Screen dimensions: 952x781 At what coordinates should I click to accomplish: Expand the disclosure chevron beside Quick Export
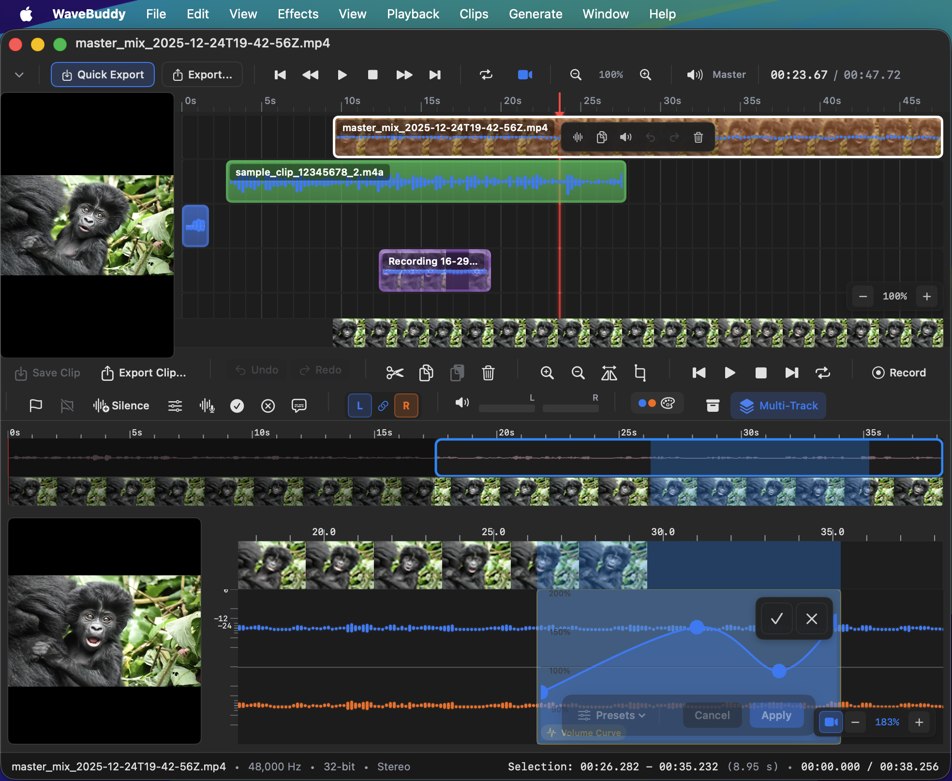click(19, 75)
